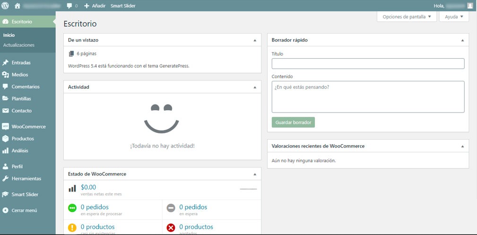
Task: Open Productos via its box icon
Action: (x=6, y=139)
